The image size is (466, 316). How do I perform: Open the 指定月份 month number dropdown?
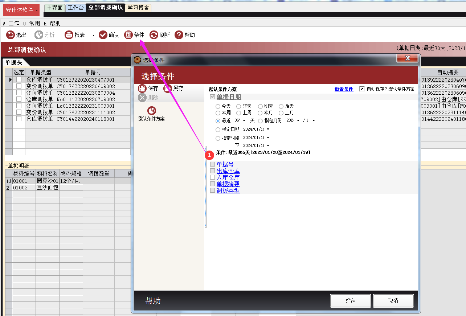pyautogui.click(x=314, y=120)
